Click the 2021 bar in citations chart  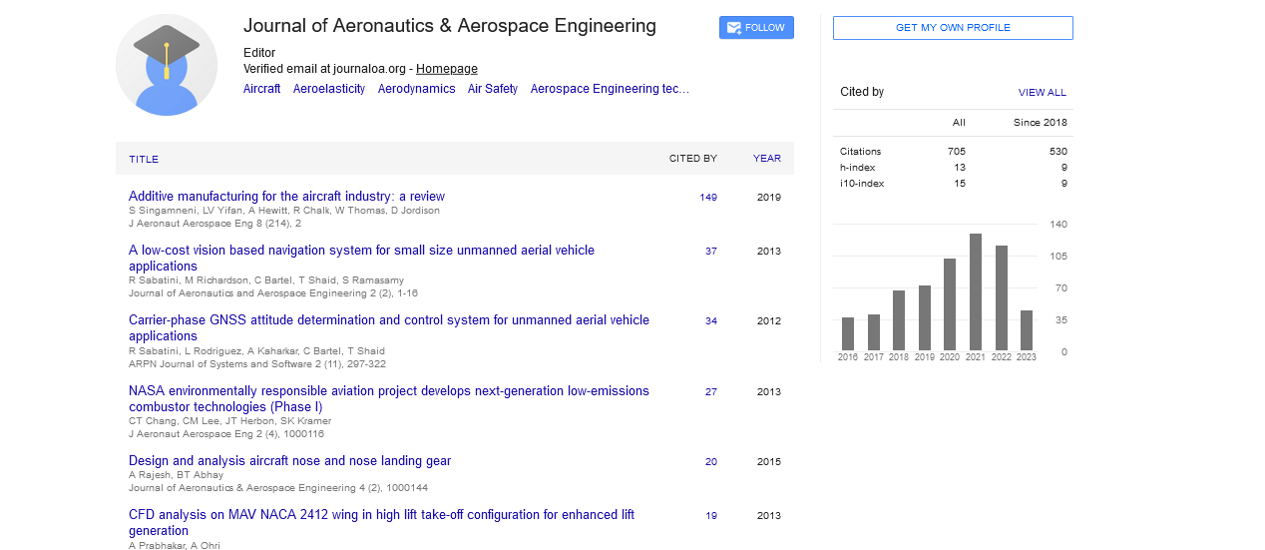tap(975, 291)
